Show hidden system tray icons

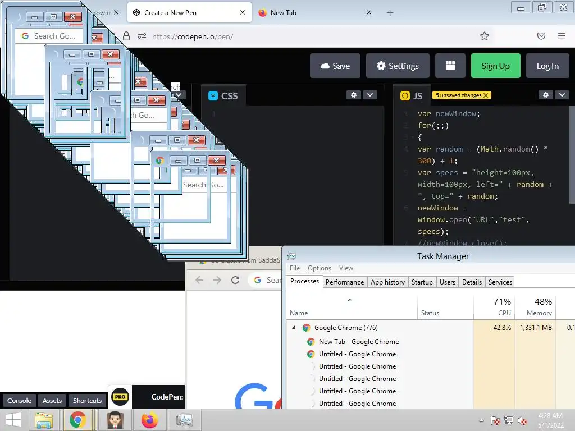(x=481, y=420)
